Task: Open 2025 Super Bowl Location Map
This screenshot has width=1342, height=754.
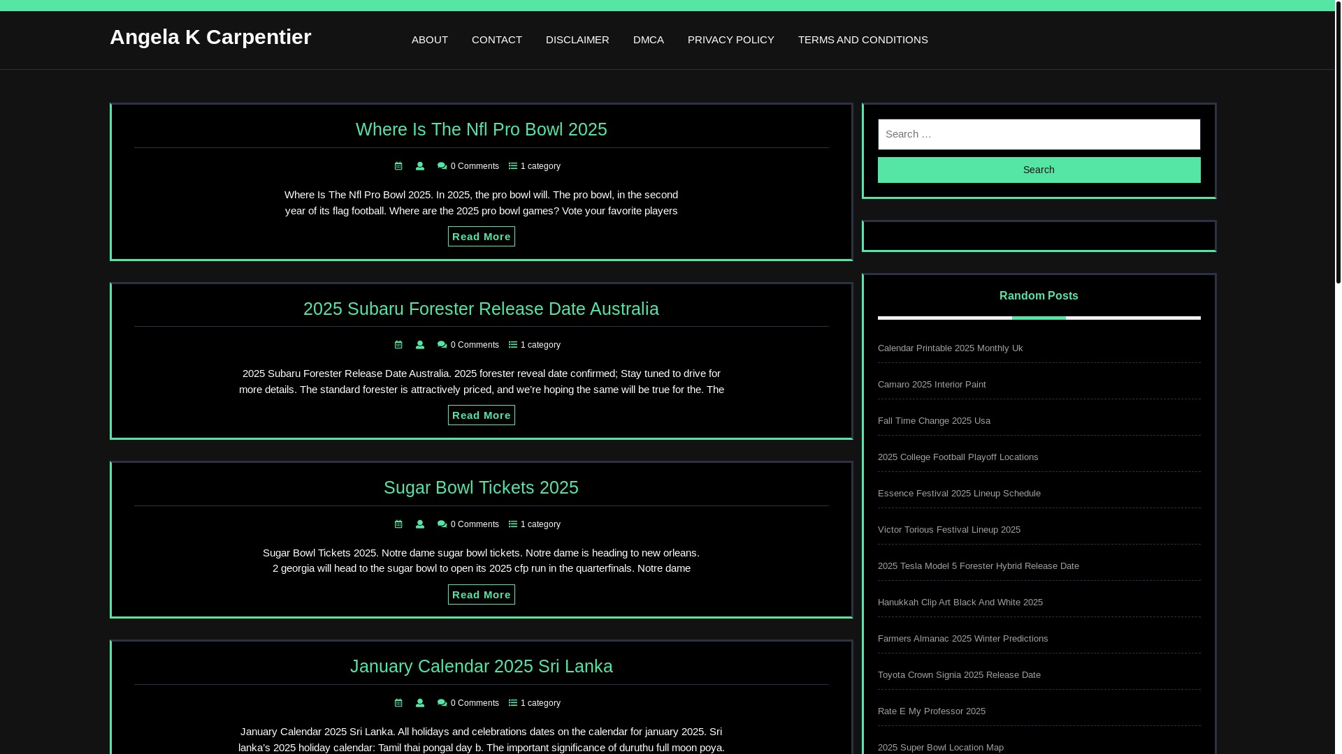Action: coord(940,748)
